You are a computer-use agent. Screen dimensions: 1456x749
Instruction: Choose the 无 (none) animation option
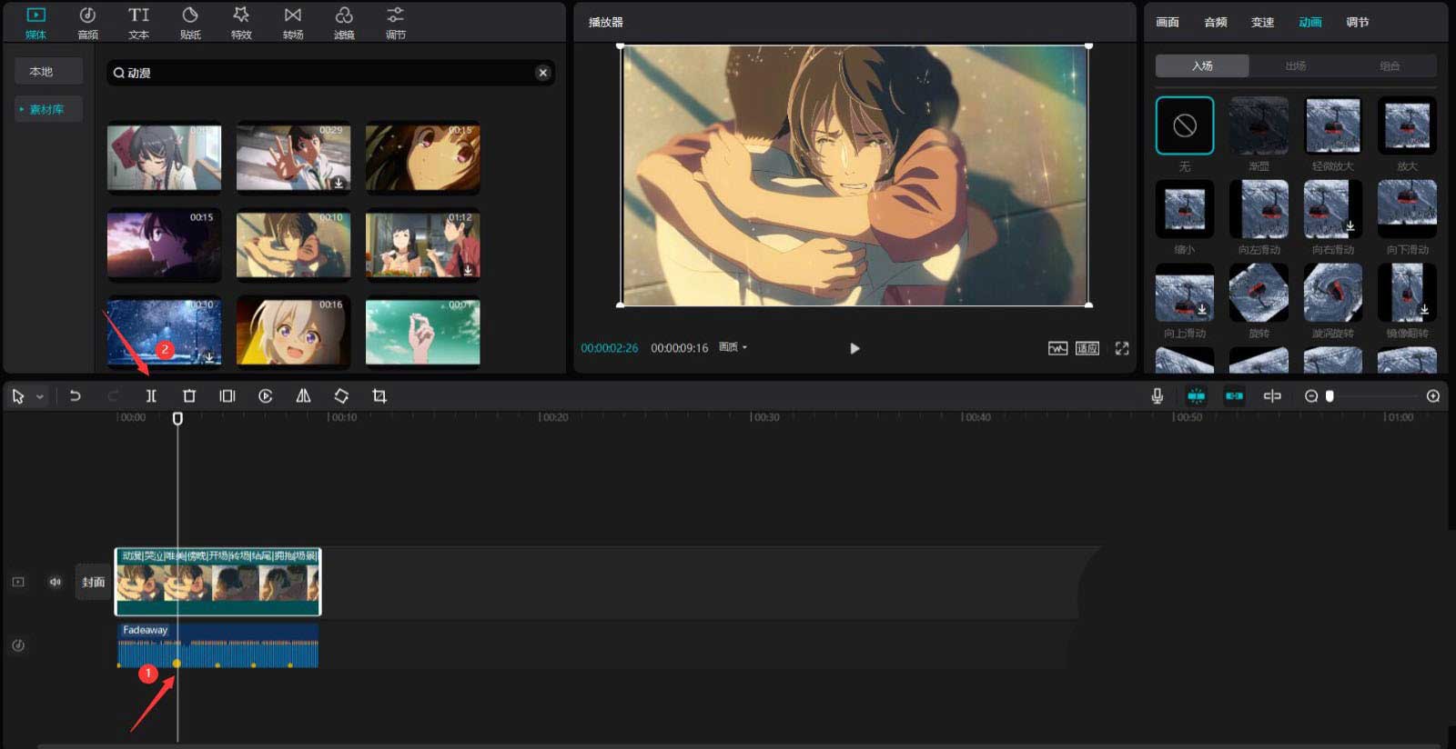coord(1185,125)
